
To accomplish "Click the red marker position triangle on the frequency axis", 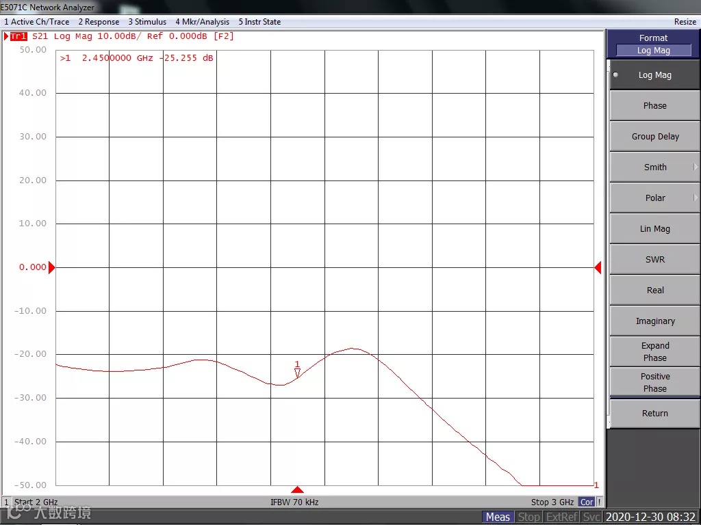I will pyautogui.click(x=297, y=489).
